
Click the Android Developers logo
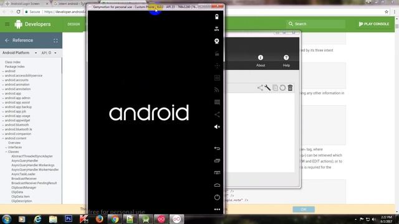[32, 24]
